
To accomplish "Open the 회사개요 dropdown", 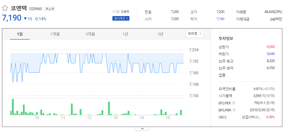I will pos(121,18).
